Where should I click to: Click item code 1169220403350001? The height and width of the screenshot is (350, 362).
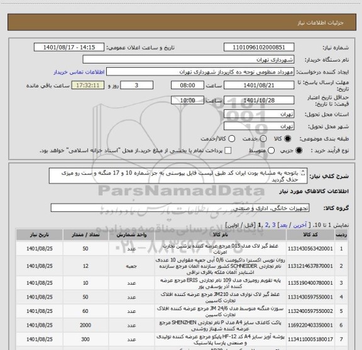point(310,325)
